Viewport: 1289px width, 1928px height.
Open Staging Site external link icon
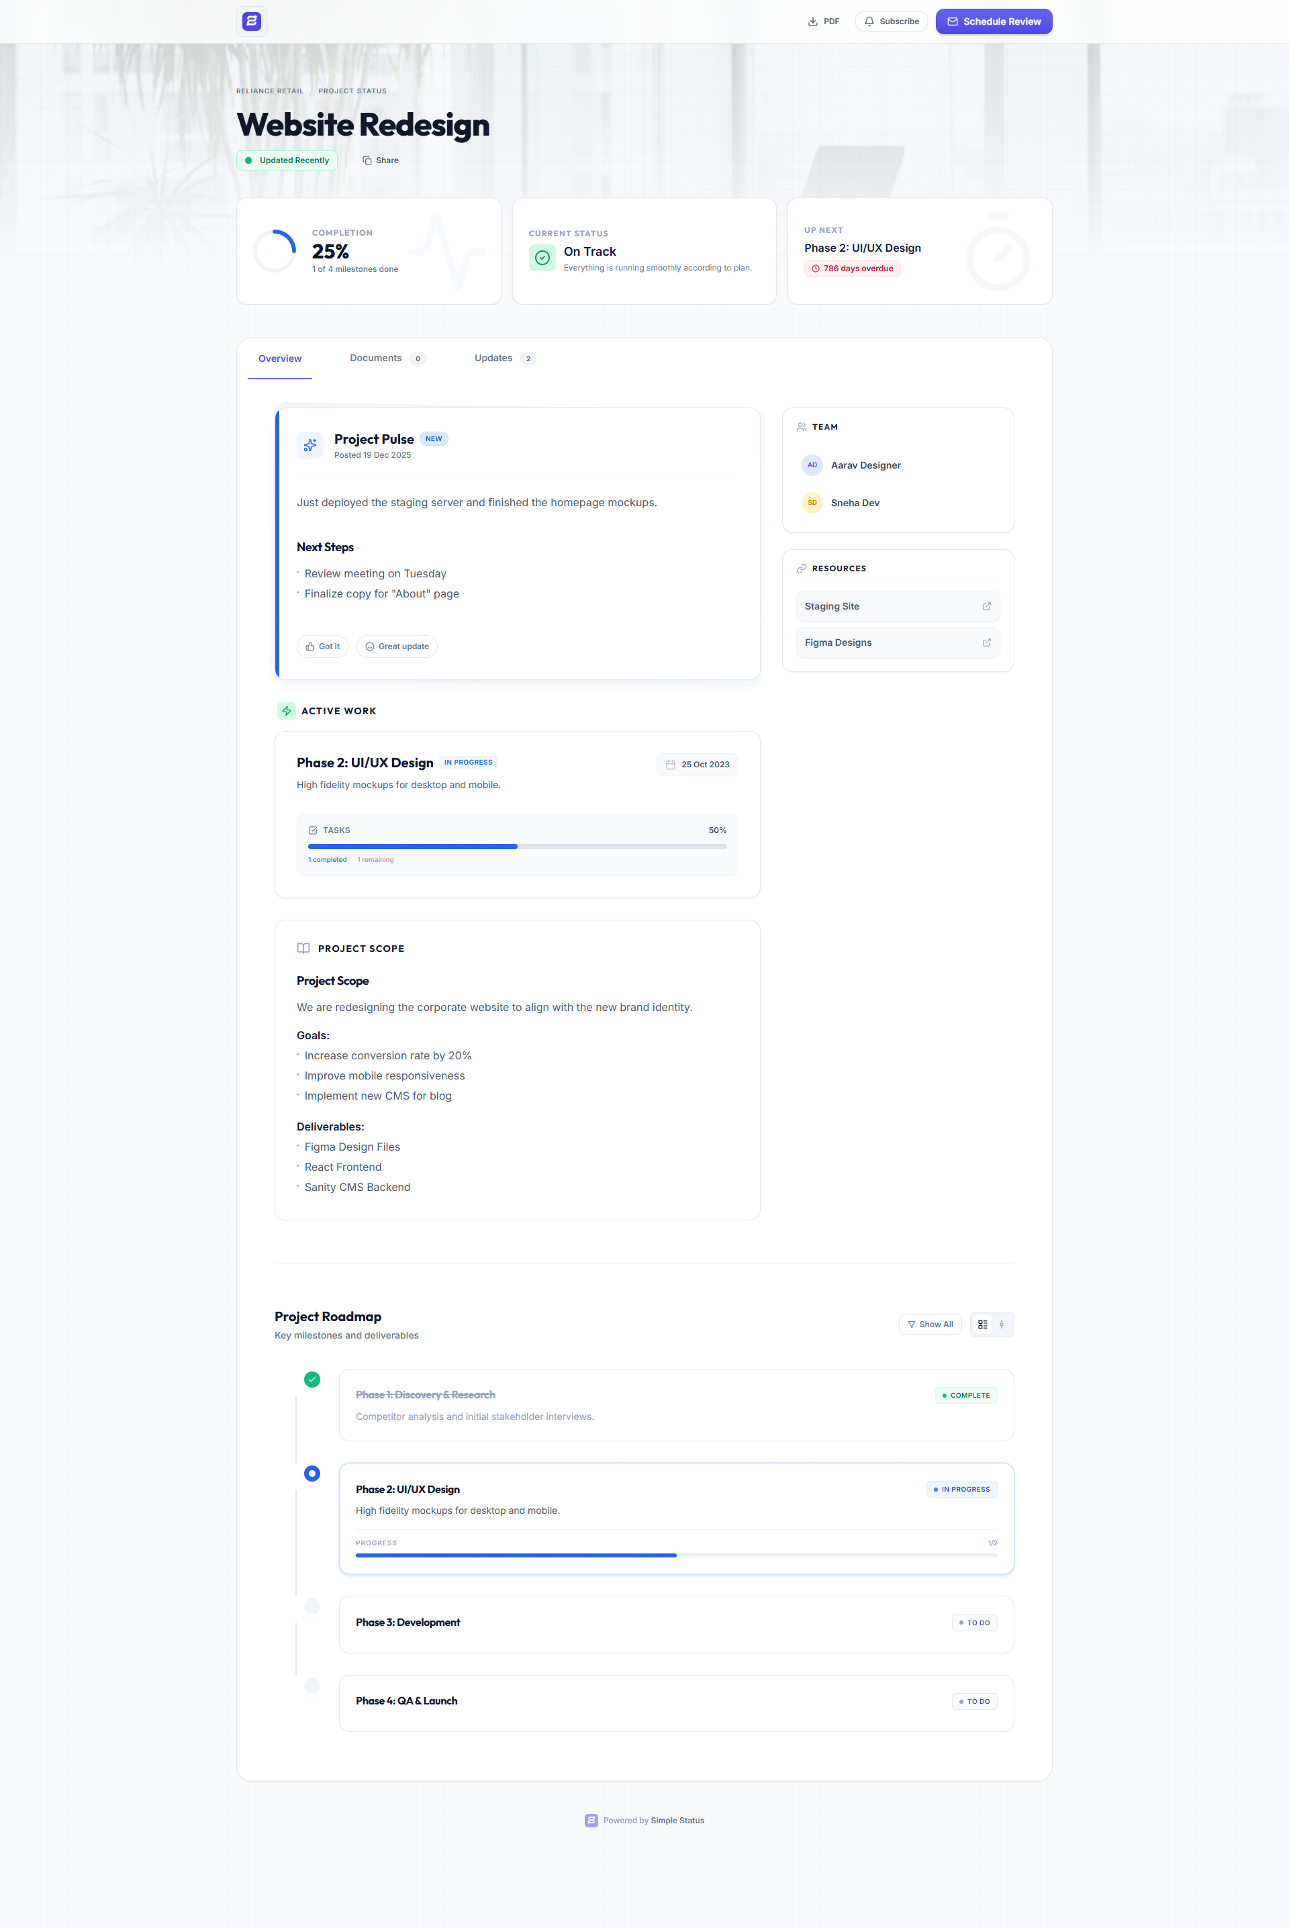click(986, 606)
